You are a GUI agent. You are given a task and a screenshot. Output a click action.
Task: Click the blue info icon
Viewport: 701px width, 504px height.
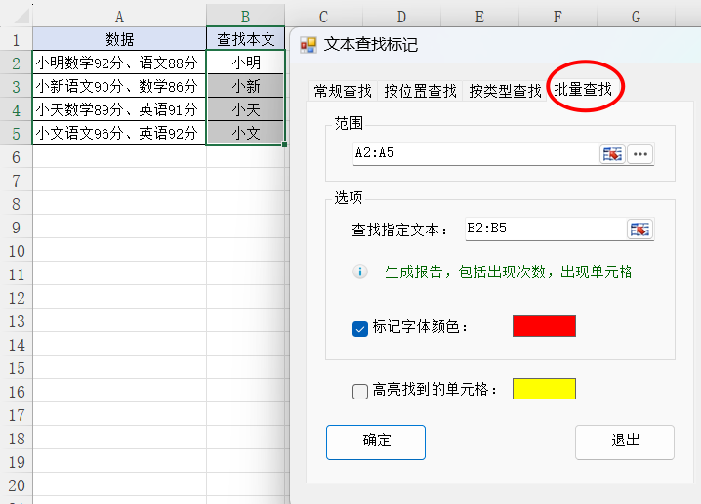click(x=360, y=272)
